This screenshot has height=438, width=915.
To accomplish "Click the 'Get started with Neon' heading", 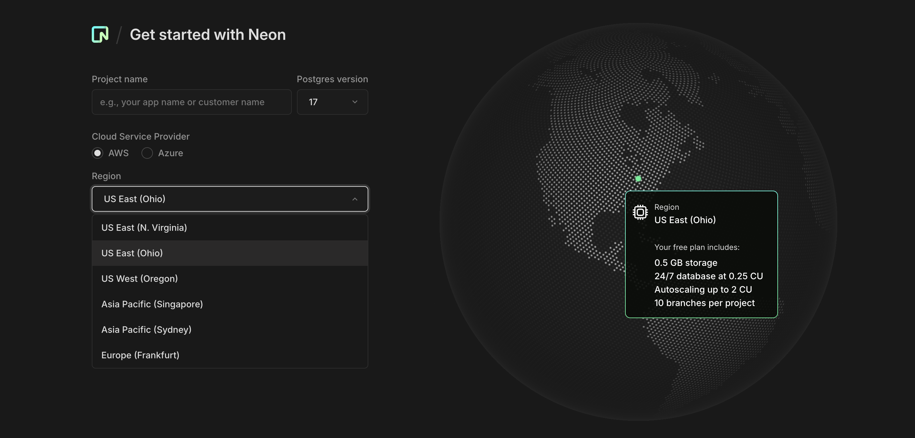I will pyautogui.click(x=208, y=34).
